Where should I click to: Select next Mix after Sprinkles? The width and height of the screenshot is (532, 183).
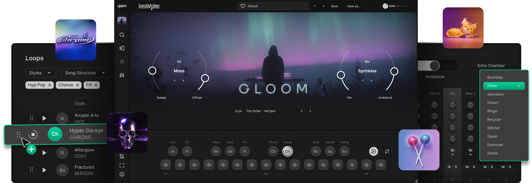371,81
